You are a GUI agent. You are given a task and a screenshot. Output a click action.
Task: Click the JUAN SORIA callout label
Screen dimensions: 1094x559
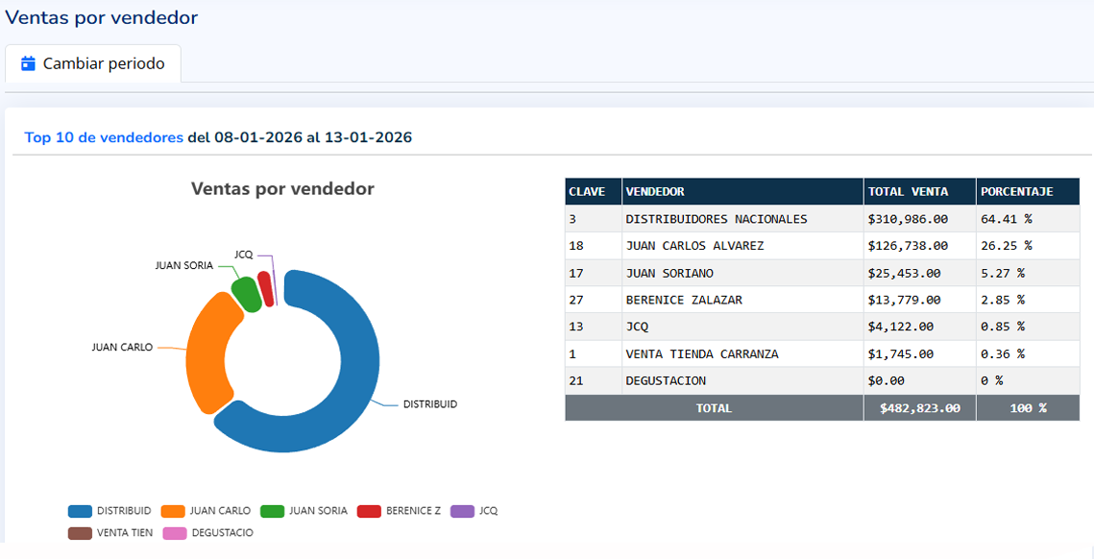pyautogui.click(x=185, y=265)
